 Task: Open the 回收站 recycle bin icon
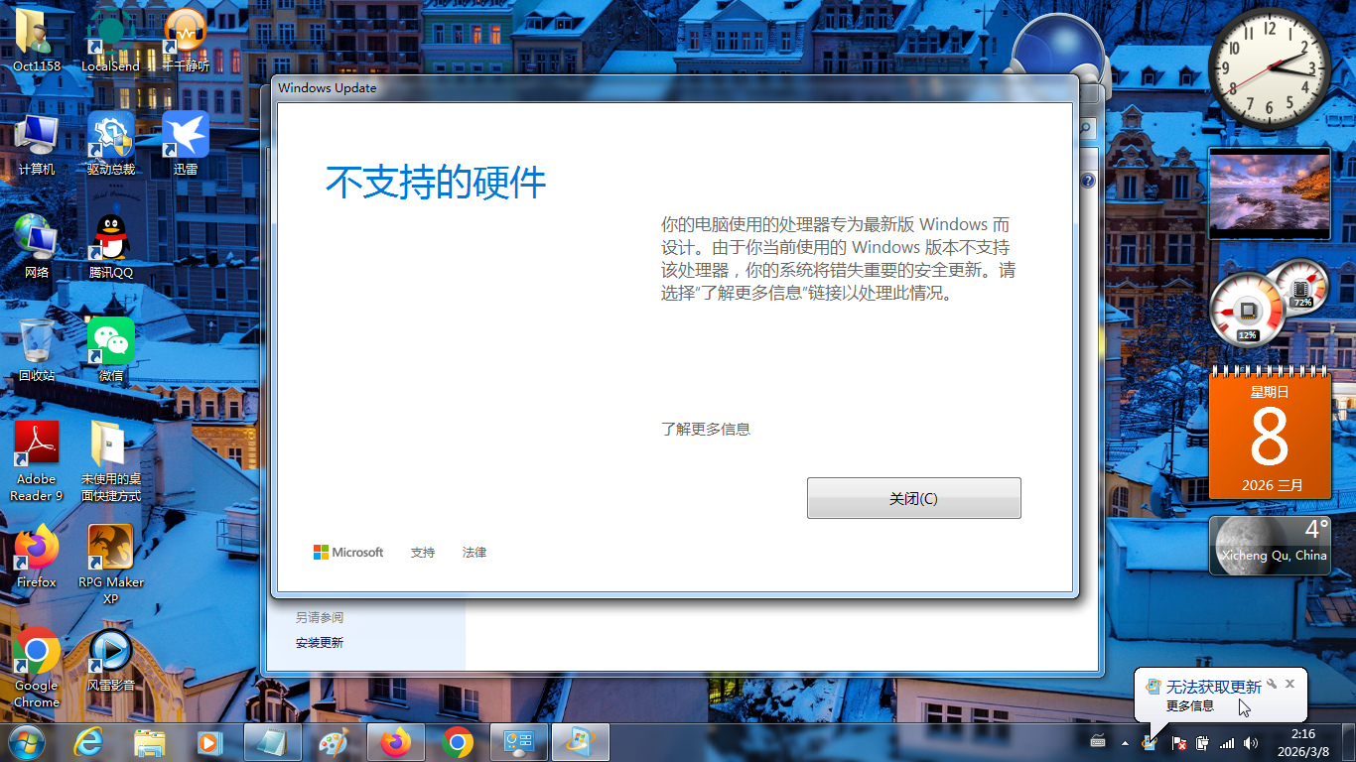coord(37,348)
